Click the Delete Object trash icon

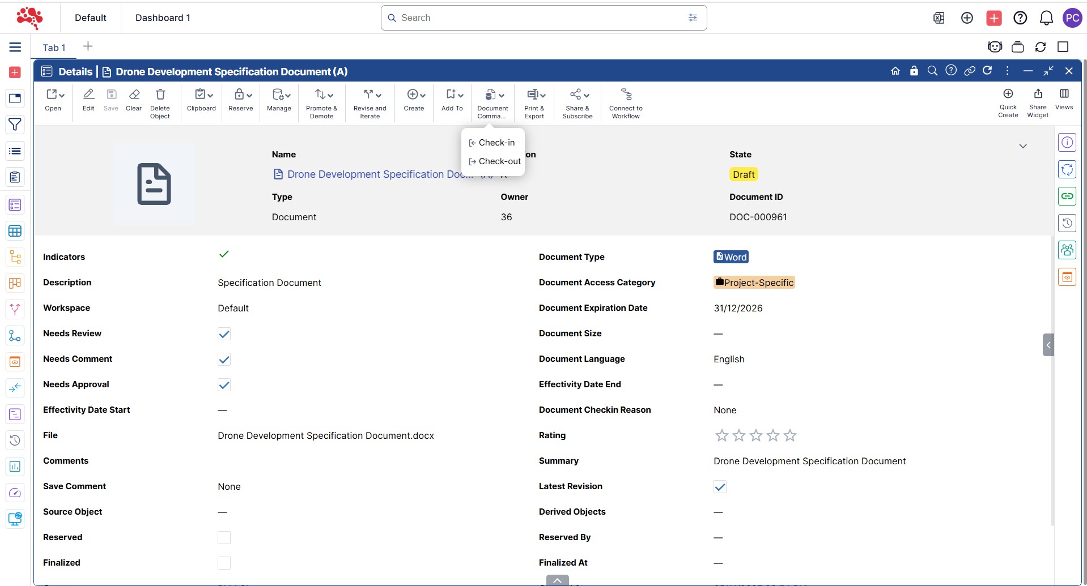[x=160, y=95]
